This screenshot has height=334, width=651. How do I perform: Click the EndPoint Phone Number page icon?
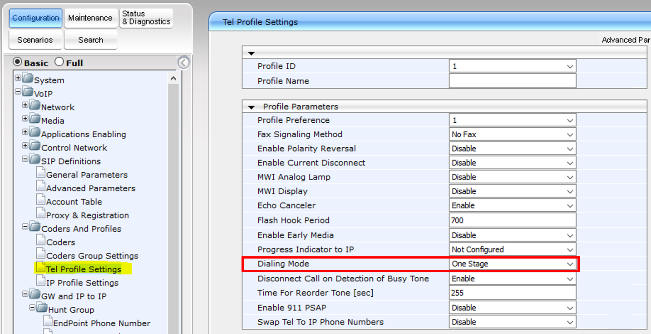pyautogui.click(x=48, y=322)
